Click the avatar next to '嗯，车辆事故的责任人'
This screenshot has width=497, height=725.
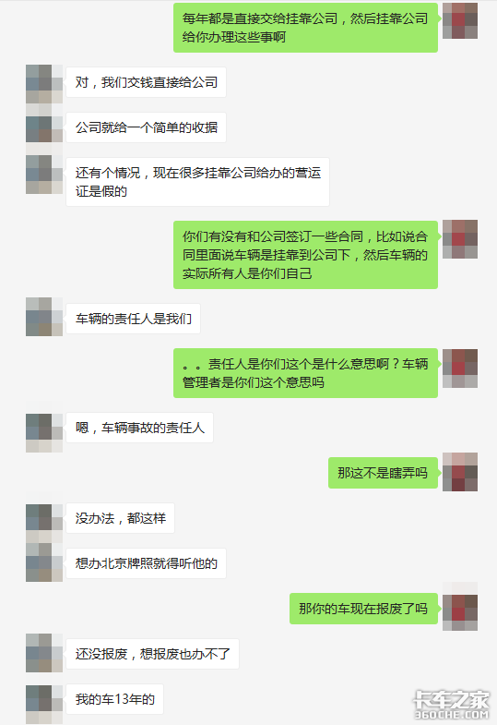tap(44, 433)
